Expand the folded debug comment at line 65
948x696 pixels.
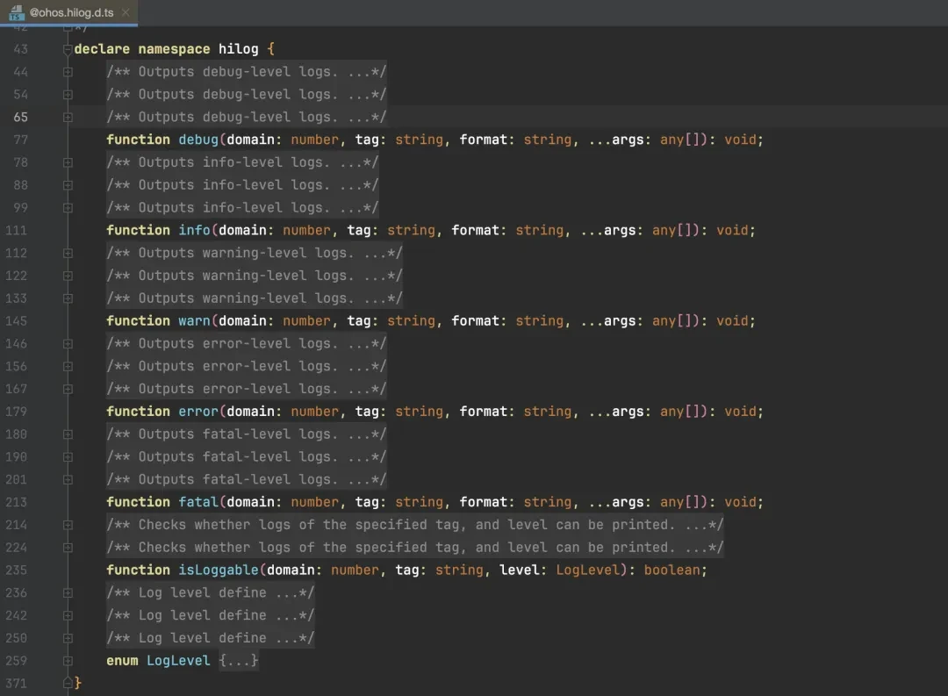coord(68,118)
